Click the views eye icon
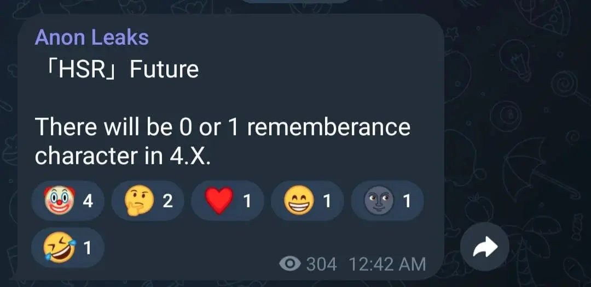Image resolution: width=591 pixels, height=287 pixels. (289, 265)
